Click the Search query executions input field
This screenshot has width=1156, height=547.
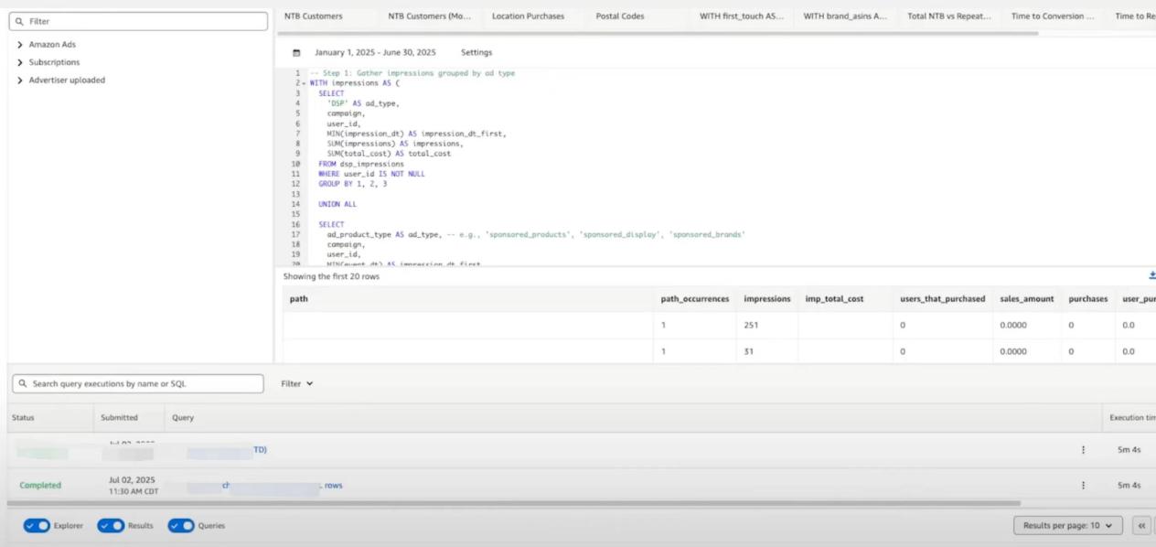[137, 384]
